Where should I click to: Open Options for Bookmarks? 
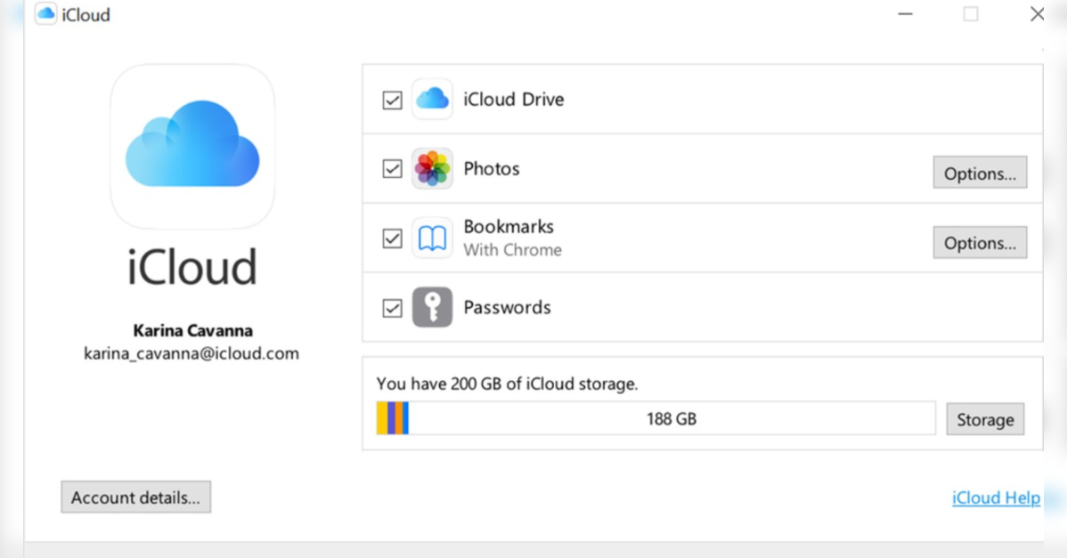click(x=980, y=243)
